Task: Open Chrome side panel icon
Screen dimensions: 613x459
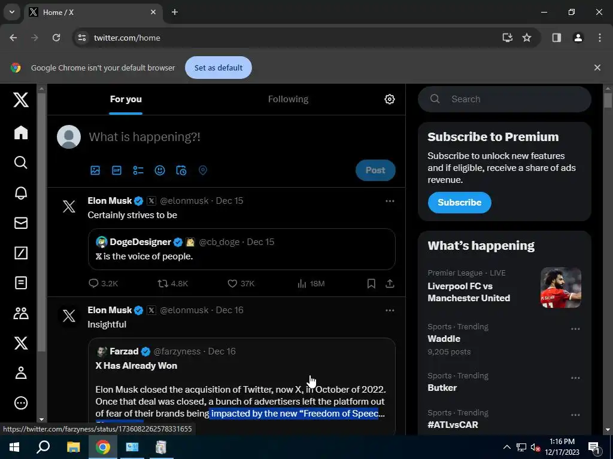Action: pyautogui.click(x=556, y=38)
